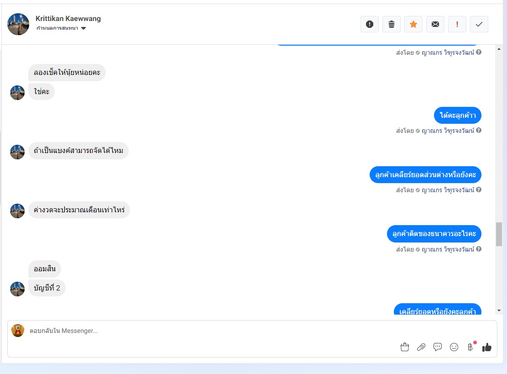Click the chat scrollbar up arrow

[x=499, y=49]
